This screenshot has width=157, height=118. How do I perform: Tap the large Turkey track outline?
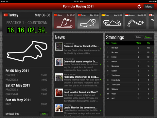(27, 51)
